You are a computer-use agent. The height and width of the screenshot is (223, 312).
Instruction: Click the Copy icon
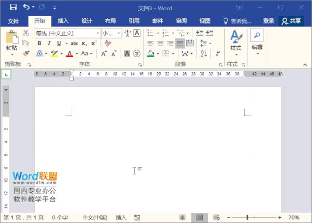(26, 43)
